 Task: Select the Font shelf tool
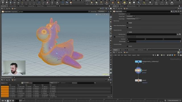click(52, 3)
